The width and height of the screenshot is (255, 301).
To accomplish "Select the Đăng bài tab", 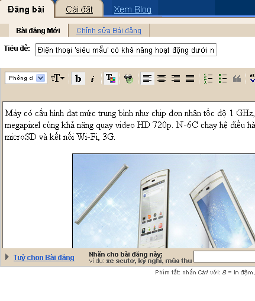I will pos(26,9).
